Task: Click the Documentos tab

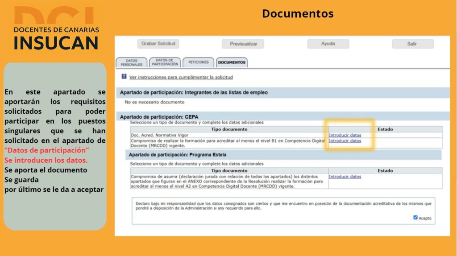Action: click(232, 62)
